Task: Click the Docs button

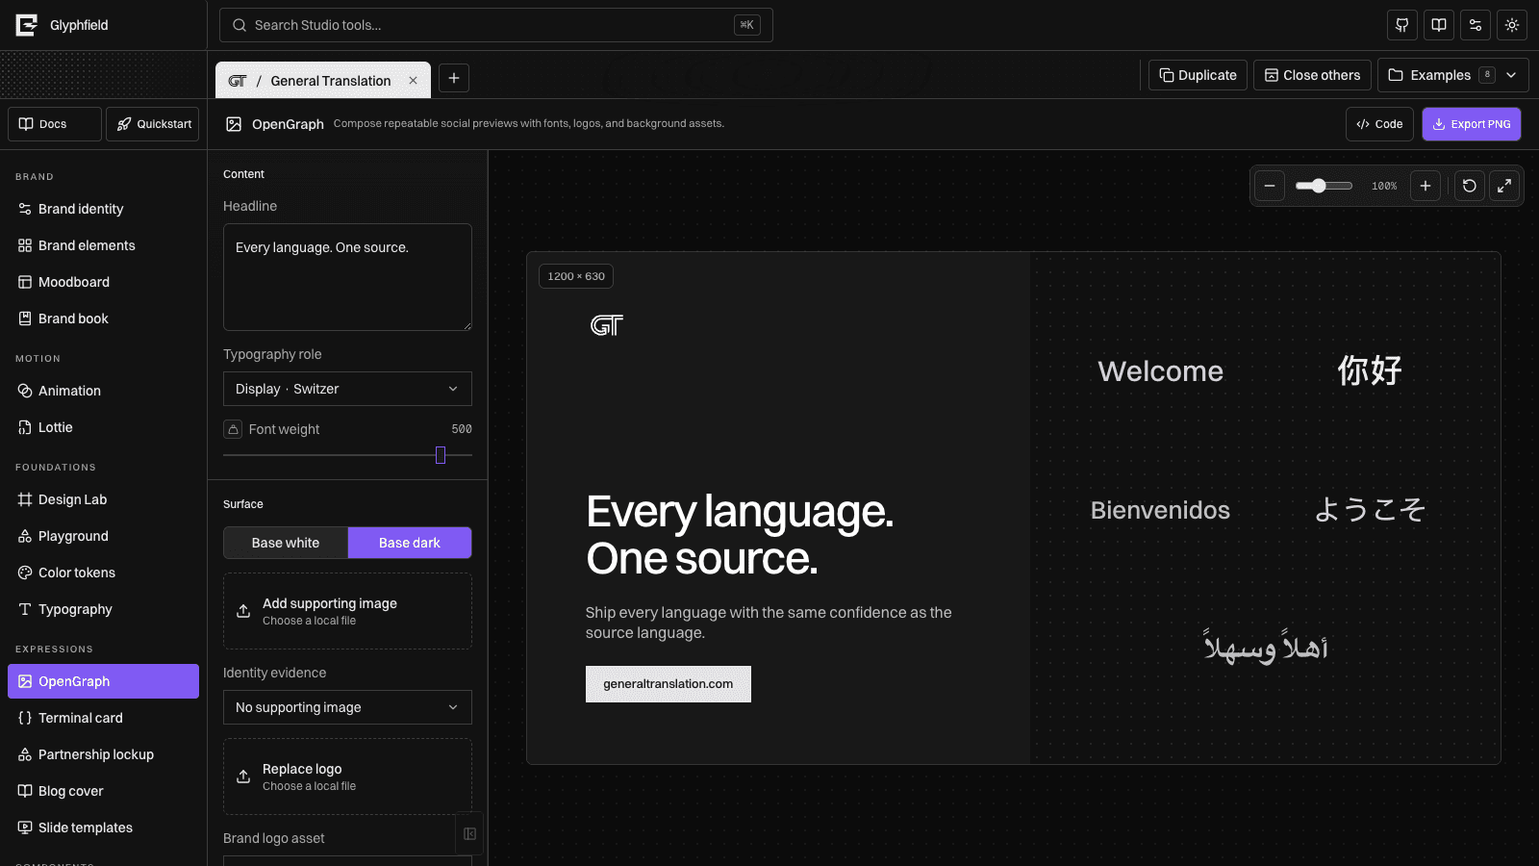Action: pyautogui.click(x=55, y=124)
